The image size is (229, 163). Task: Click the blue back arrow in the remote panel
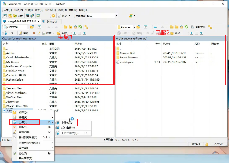click(155, 27)
